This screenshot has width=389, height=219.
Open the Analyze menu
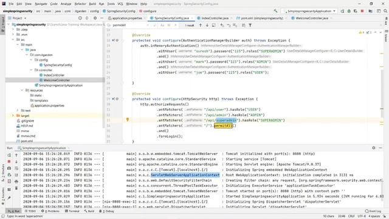point(66,4)
